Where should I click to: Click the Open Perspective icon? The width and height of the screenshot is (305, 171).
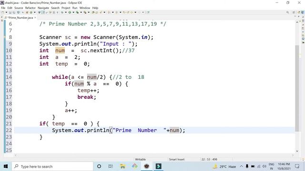[x=294, y=12]
